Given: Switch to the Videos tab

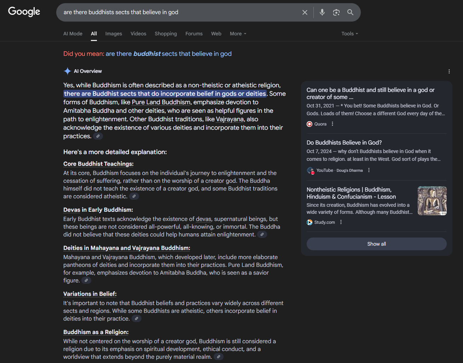Looking at the screenshot, I should [x=138, y=34].
